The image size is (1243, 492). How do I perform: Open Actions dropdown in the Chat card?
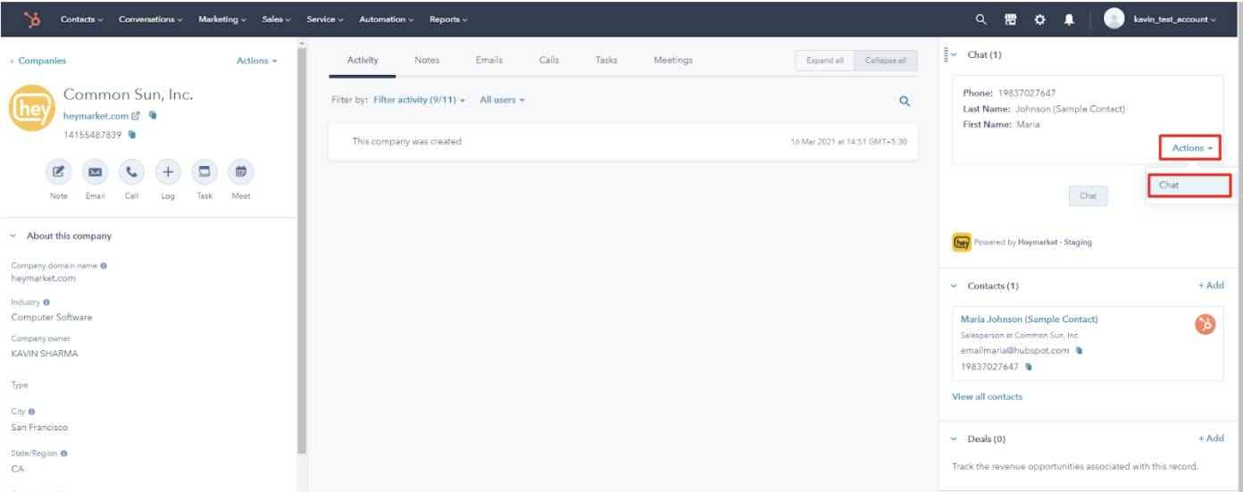click(1190, 148)
